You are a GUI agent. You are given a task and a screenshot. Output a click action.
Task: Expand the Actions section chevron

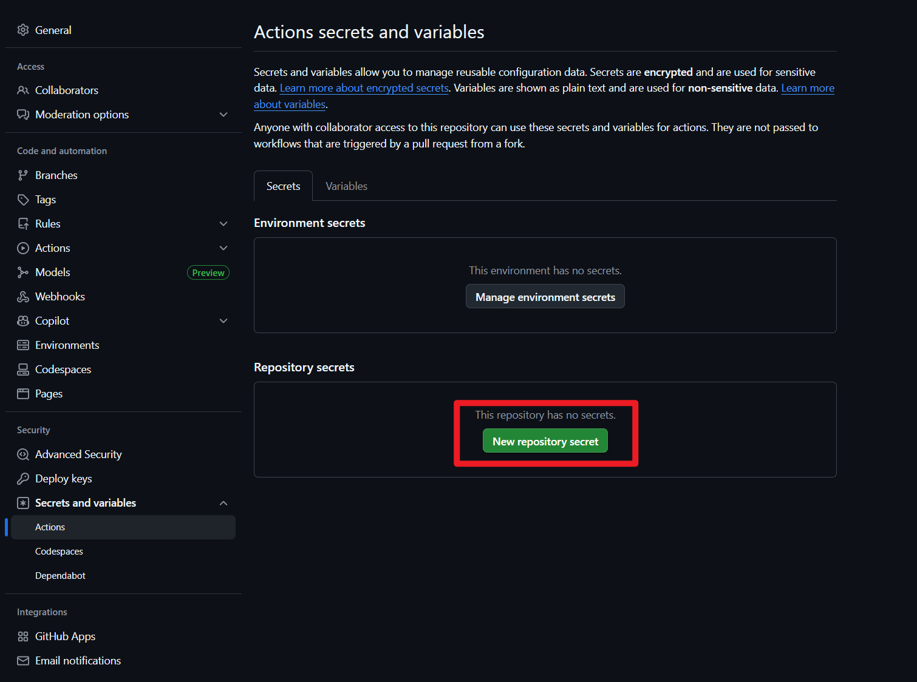point(223,248)
